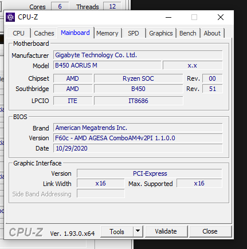This screenshot has height=249, width=247.
Task: Open the Bench tab
Action: point(188,33)
